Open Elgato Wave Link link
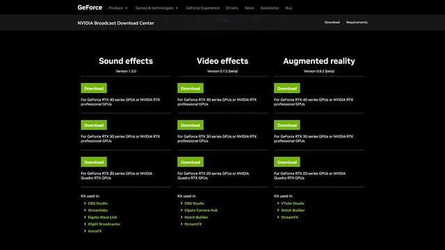The width and height of the screenshot is (445, 250). click(102, 217)
